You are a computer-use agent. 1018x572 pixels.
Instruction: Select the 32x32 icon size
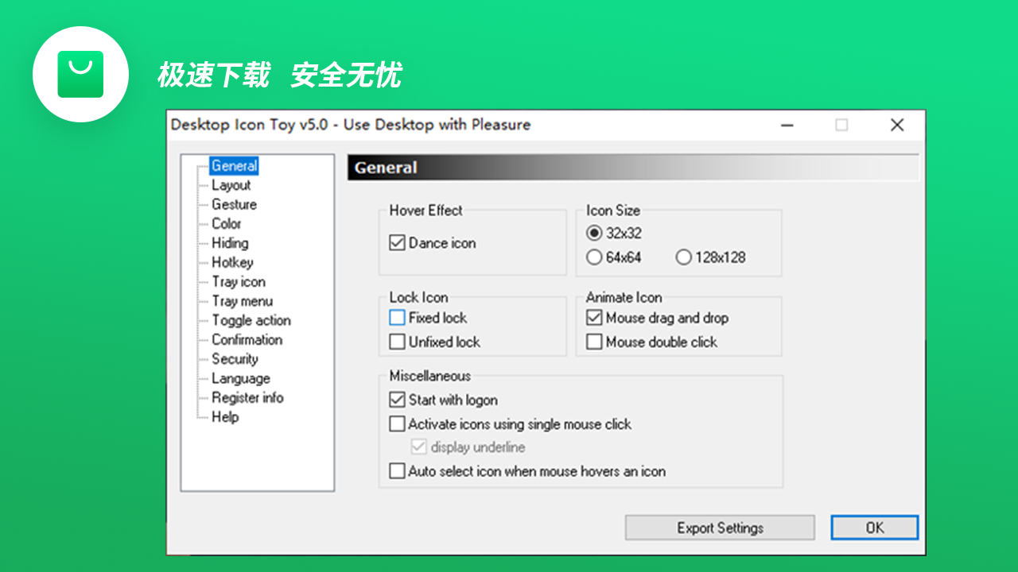[594, 234]
